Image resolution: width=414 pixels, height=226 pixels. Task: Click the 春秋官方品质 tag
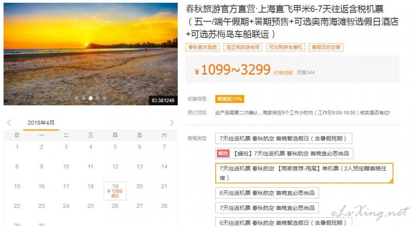coord(202,47)
